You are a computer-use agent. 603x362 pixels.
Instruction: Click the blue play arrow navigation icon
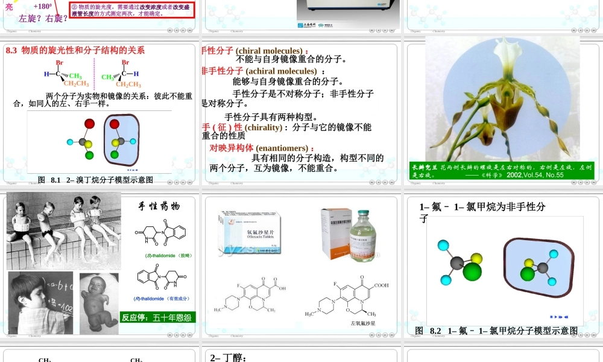click(x=556, y=317)
